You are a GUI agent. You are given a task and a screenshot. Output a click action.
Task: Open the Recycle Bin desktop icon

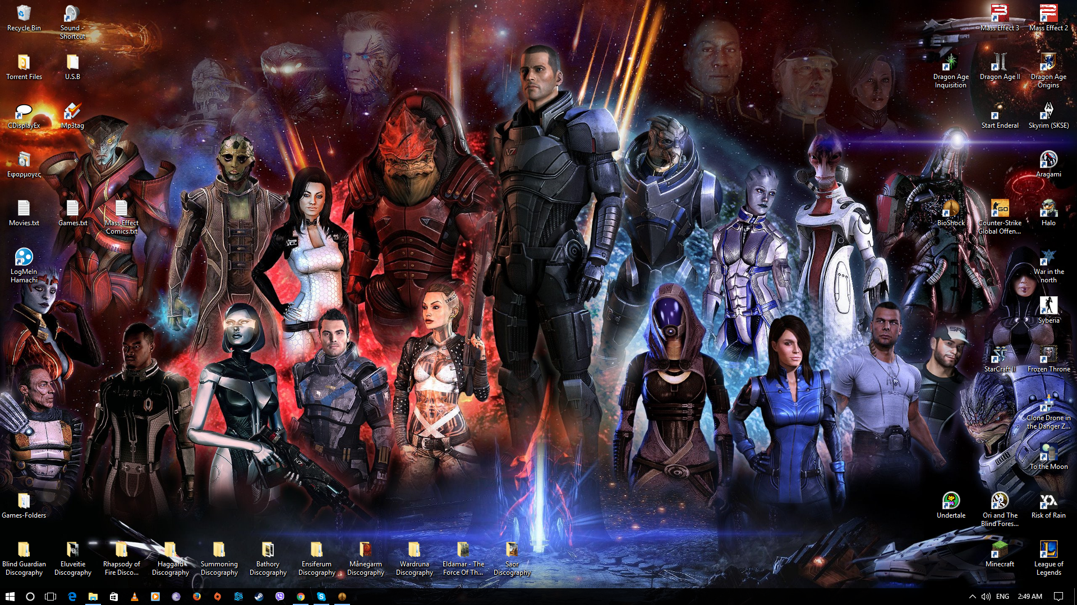tap(24, 18)
